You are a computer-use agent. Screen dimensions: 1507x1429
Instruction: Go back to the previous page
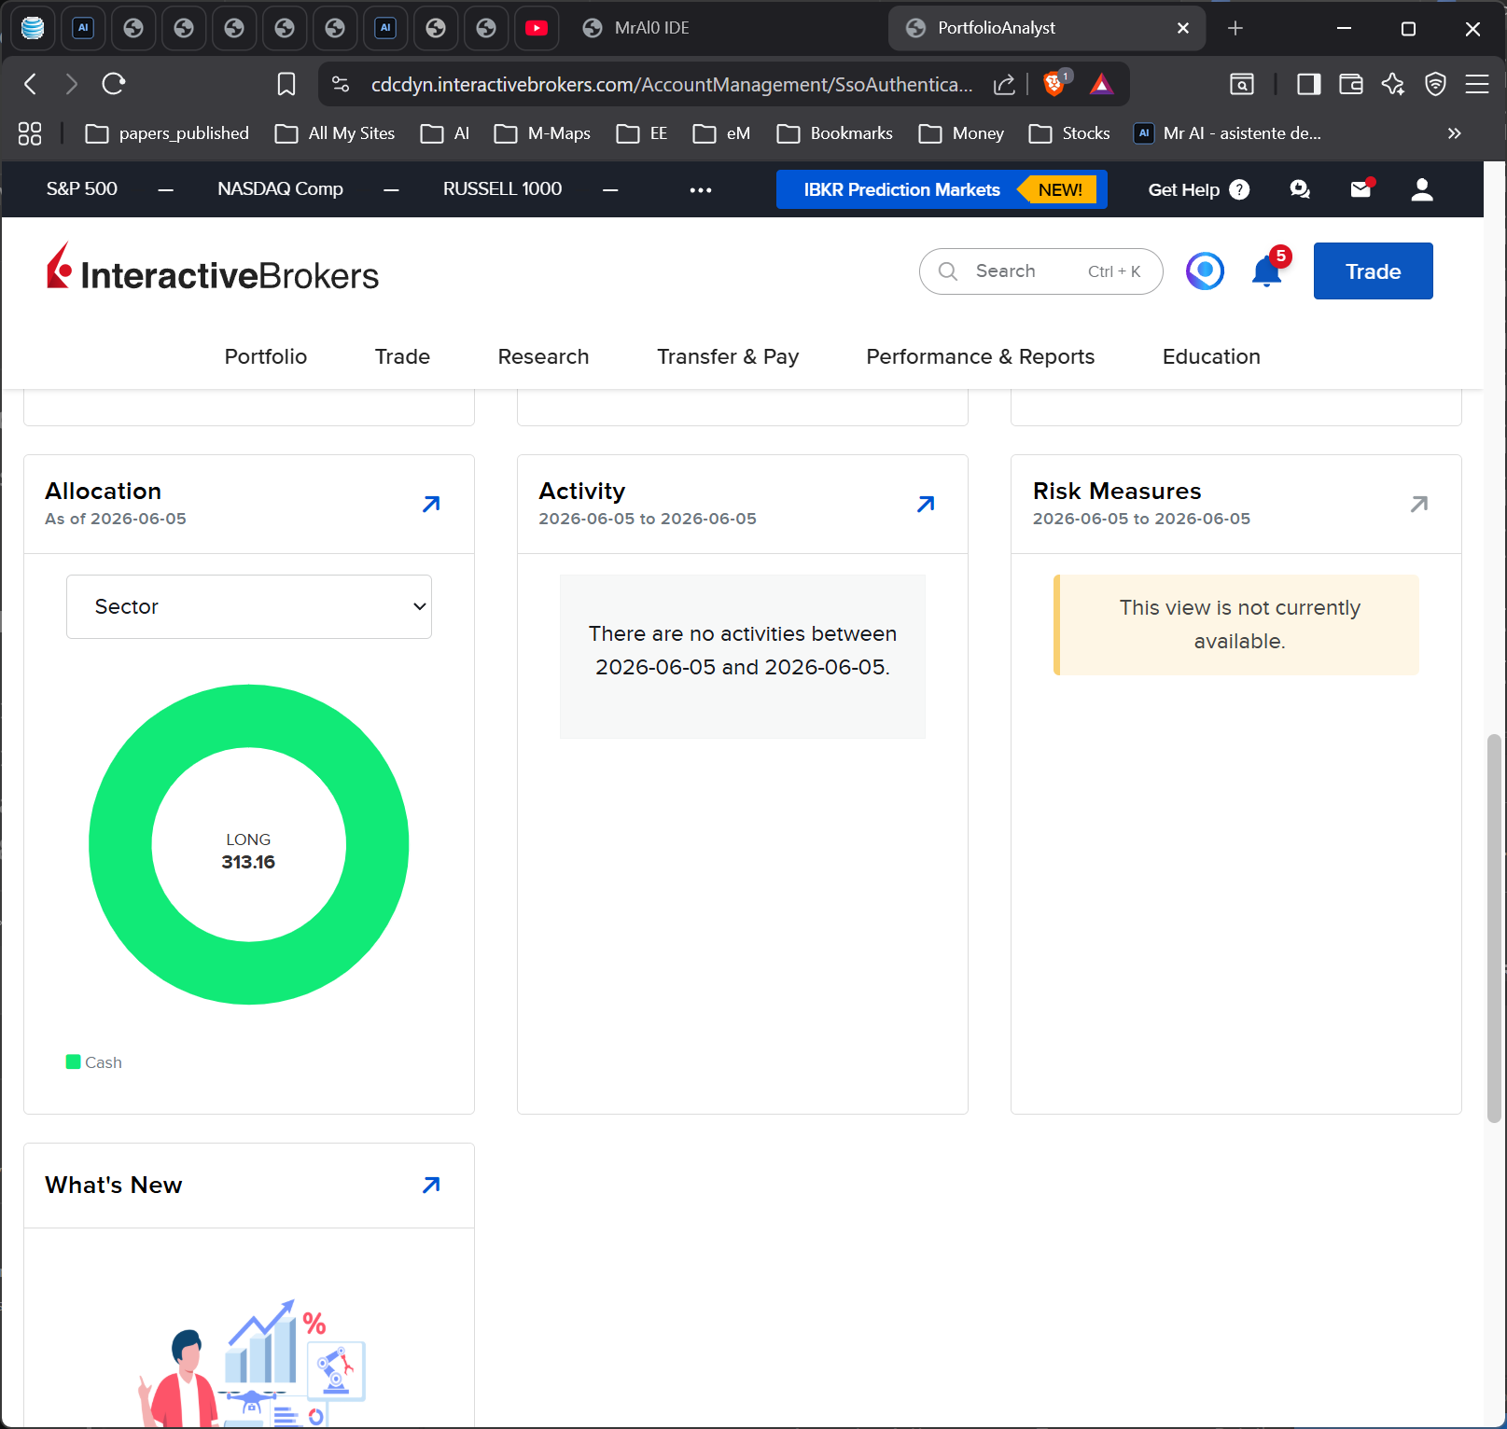31,84
